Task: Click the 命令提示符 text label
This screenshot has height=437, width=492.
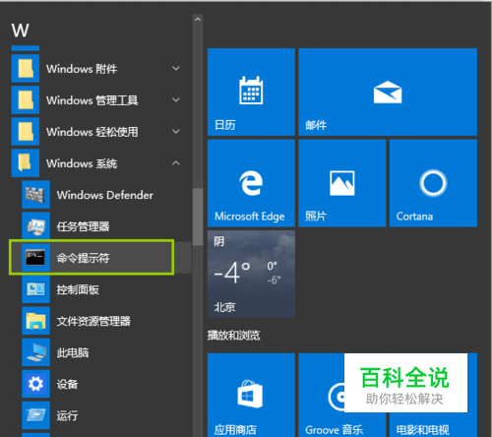Action: [x=83, y=258]
